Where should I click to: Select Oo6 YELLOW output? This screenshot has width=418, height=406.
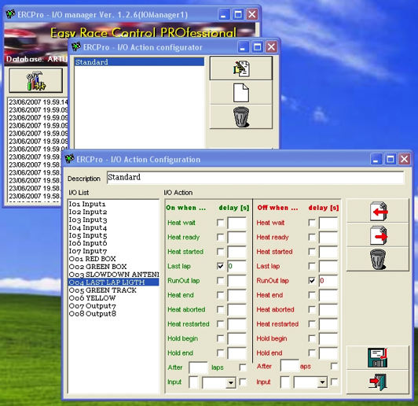point(113,298)
